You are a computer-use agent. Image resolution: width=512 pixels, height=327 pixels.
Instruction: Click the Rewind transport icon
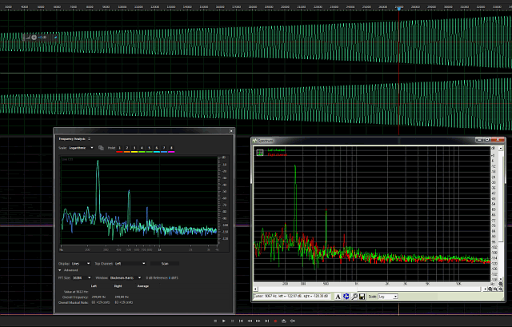point(250,321)
